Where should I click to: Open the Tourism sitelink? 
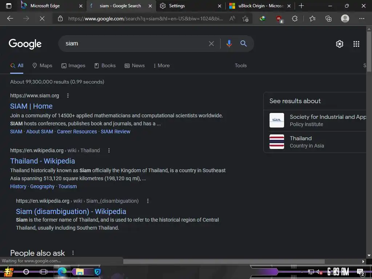coord(68,186)
